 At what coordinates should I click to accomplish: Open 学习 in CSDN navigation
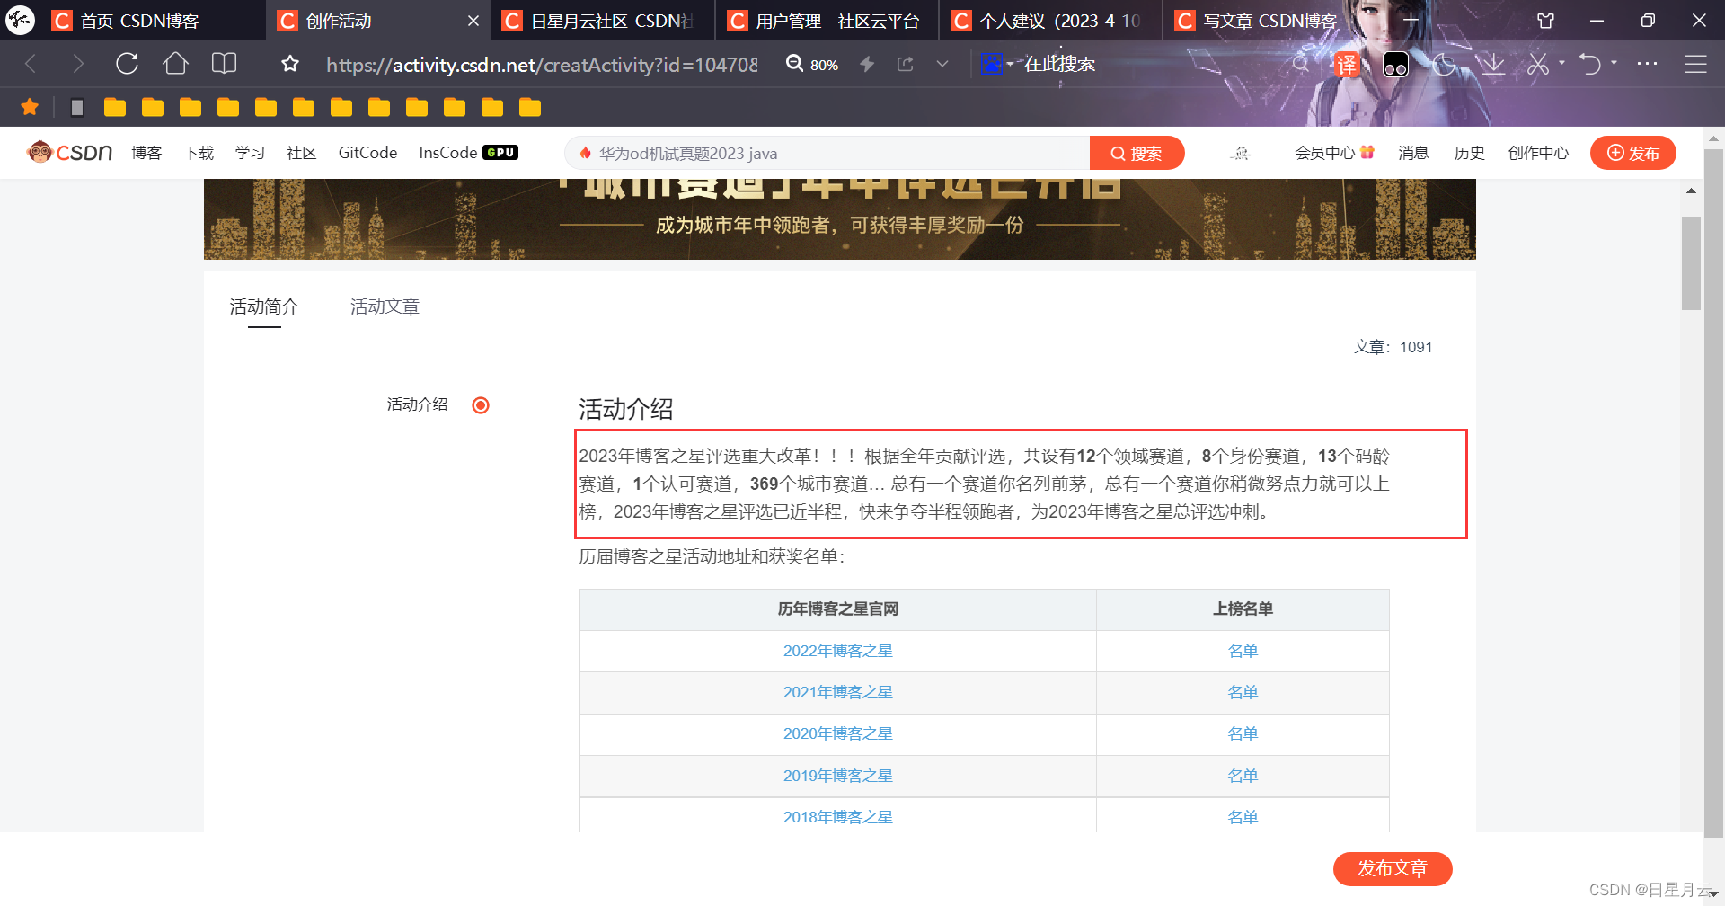(250, 153)
